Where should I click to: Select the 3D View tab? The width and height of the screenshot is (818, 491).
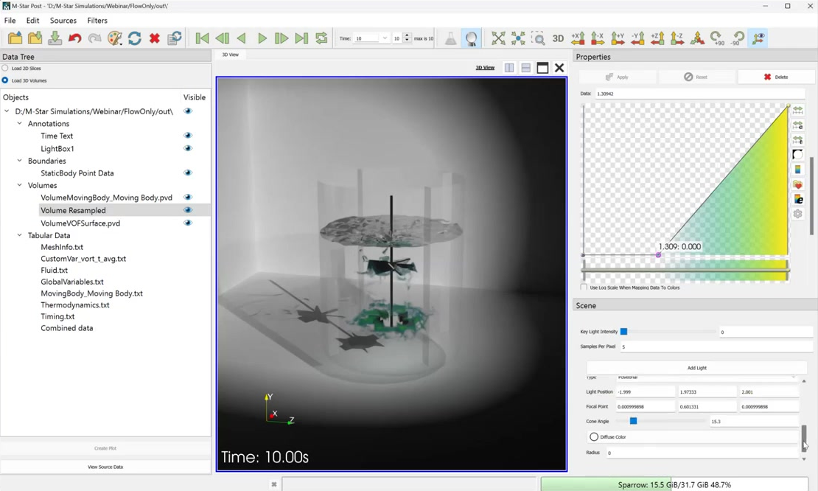(230, 55)
